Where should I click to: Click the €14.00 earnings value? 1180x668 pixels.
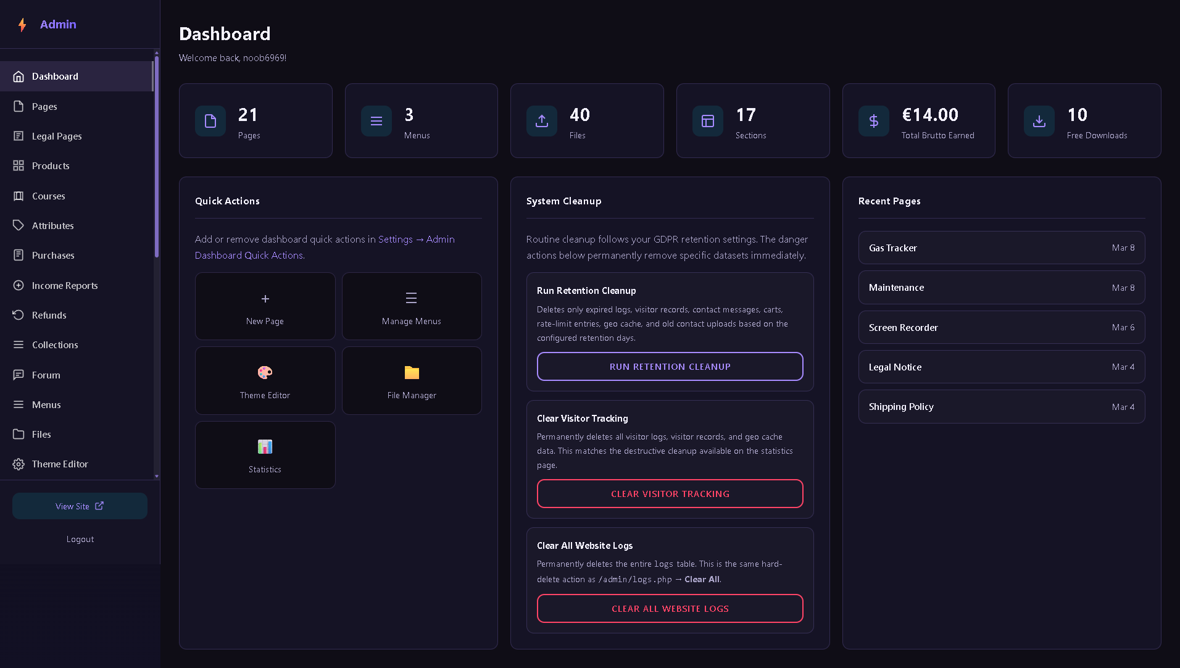[x=930, y=115]
